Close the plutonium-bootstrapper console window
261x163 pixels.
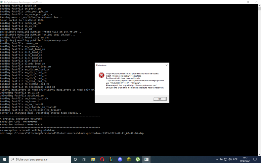tap(256, 2)
